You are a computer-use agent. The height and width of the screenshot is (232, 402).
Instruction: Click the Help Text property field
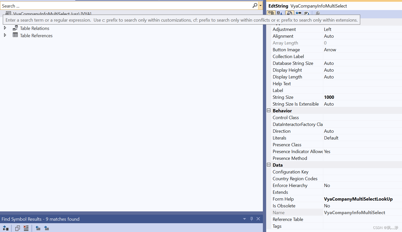pyautogui.click(x=363, y=84)
